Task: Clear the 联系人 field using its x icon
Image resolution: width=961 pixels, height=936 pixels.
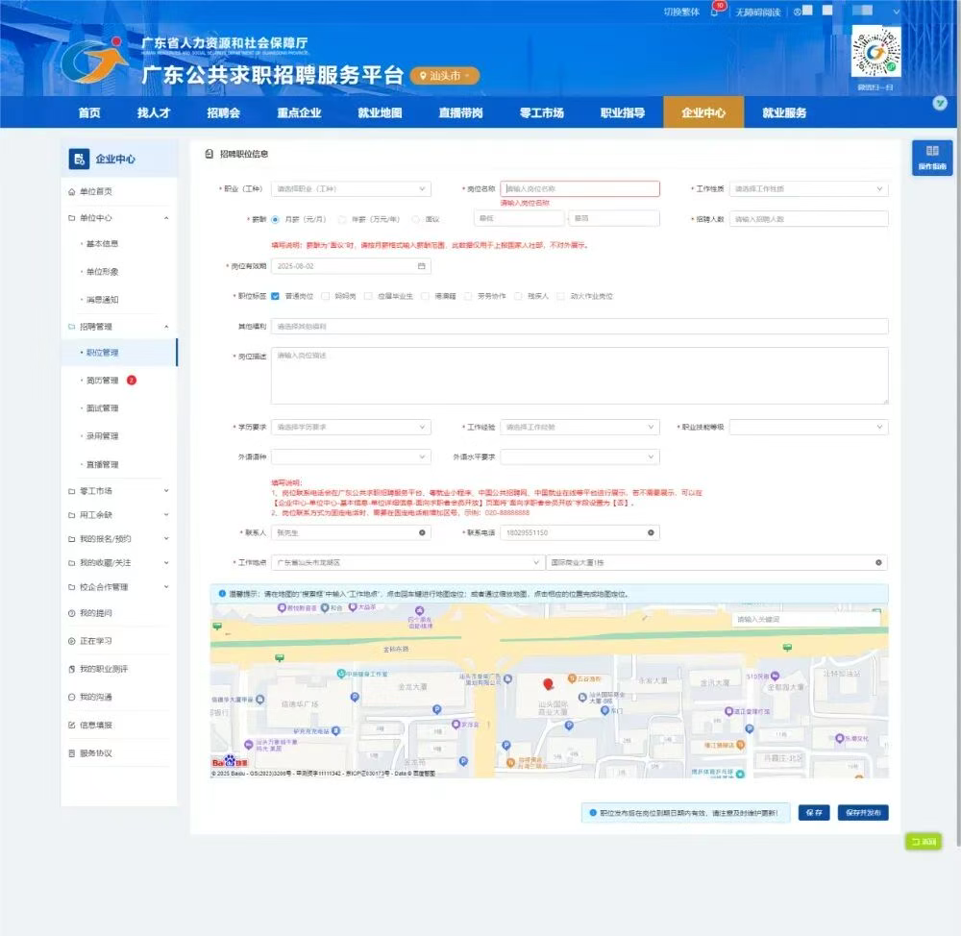Action: [423, 534]
